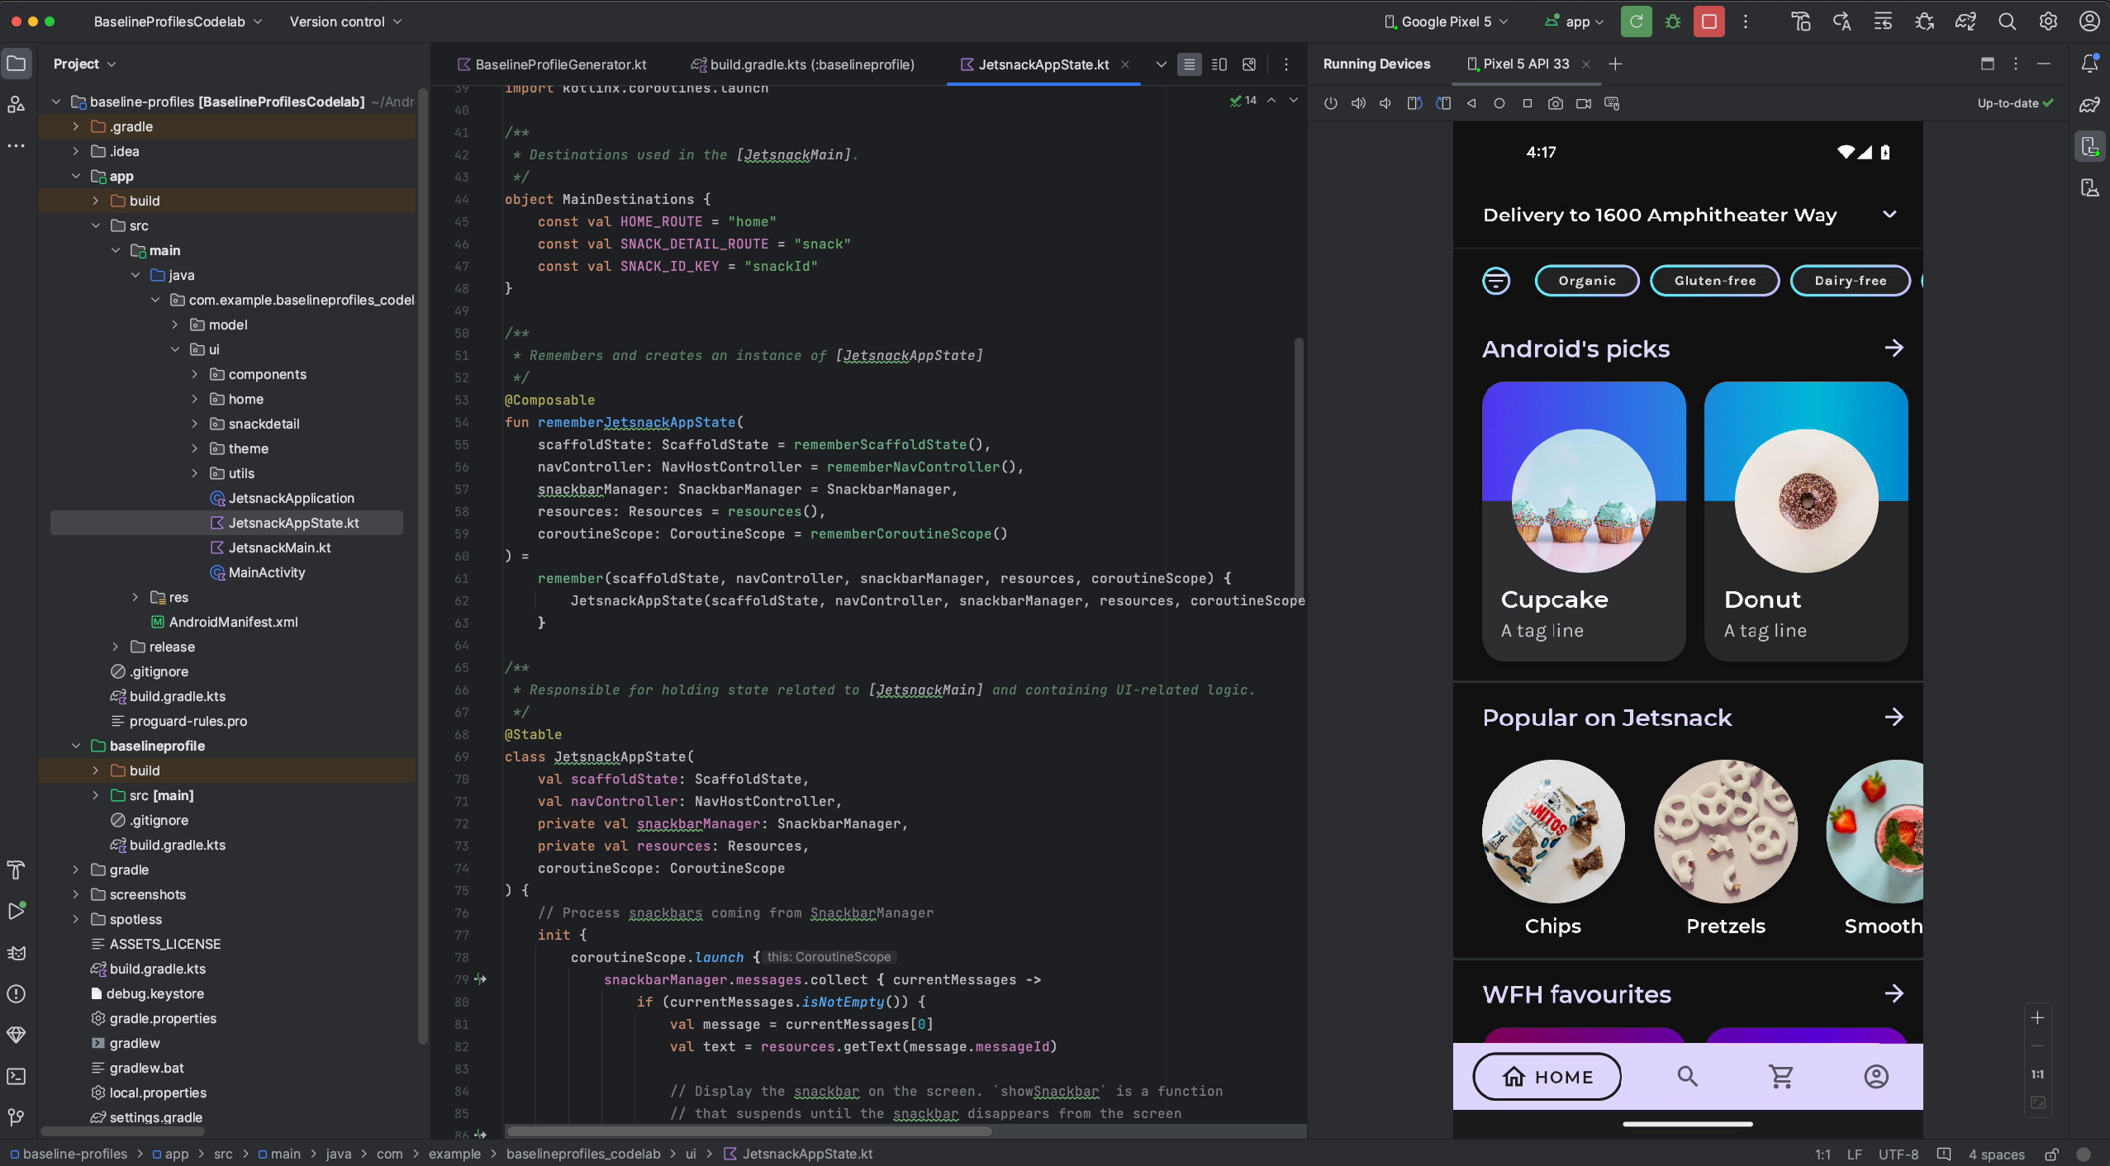Click the Git version control icon

[x=17, y=1114]
